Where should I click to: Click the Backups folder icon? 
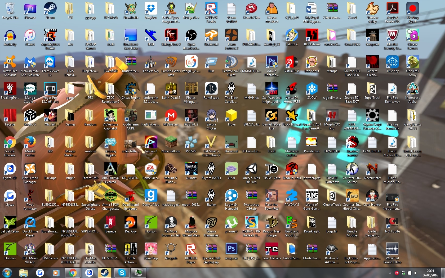50,171
